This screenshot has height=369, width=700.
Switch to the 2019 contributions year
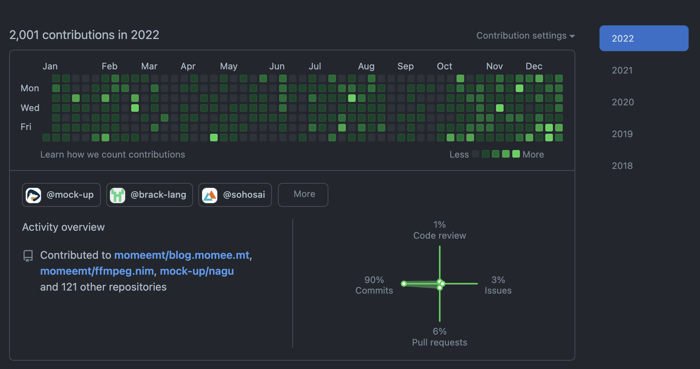(x=622, y=134)
